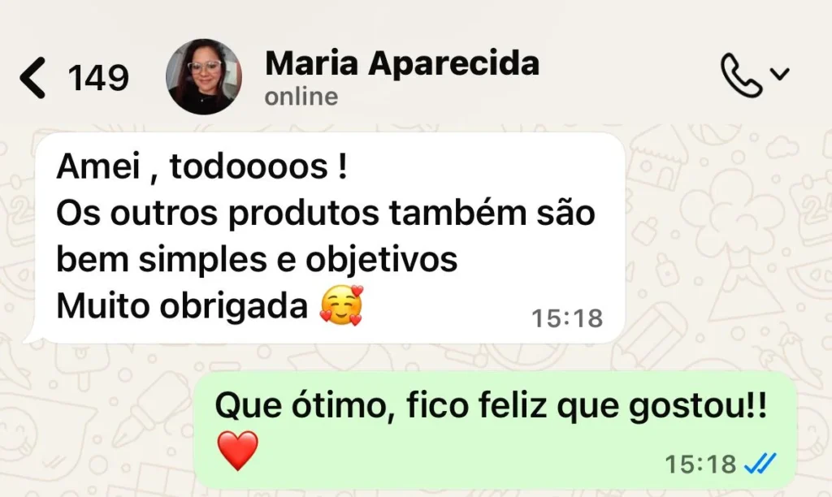Select the line 'Os outros produtos também são'

point(325,214)
